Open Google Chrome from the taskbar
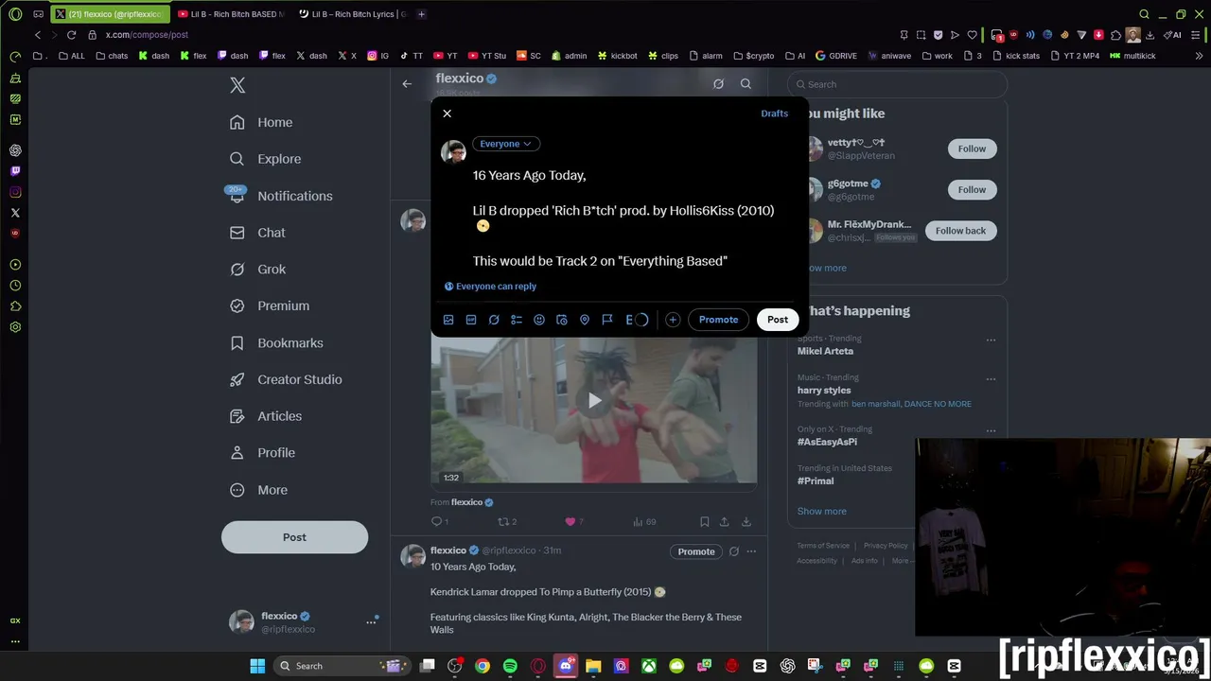1211x681 pixels. [x=483, y=666]
